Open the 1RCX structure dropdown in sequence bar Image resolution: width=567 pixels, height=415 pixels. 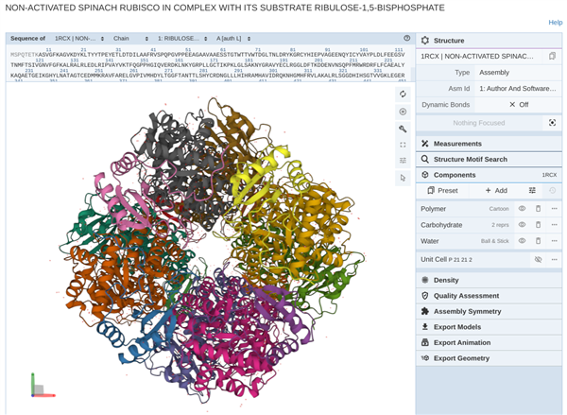(79, 39)
